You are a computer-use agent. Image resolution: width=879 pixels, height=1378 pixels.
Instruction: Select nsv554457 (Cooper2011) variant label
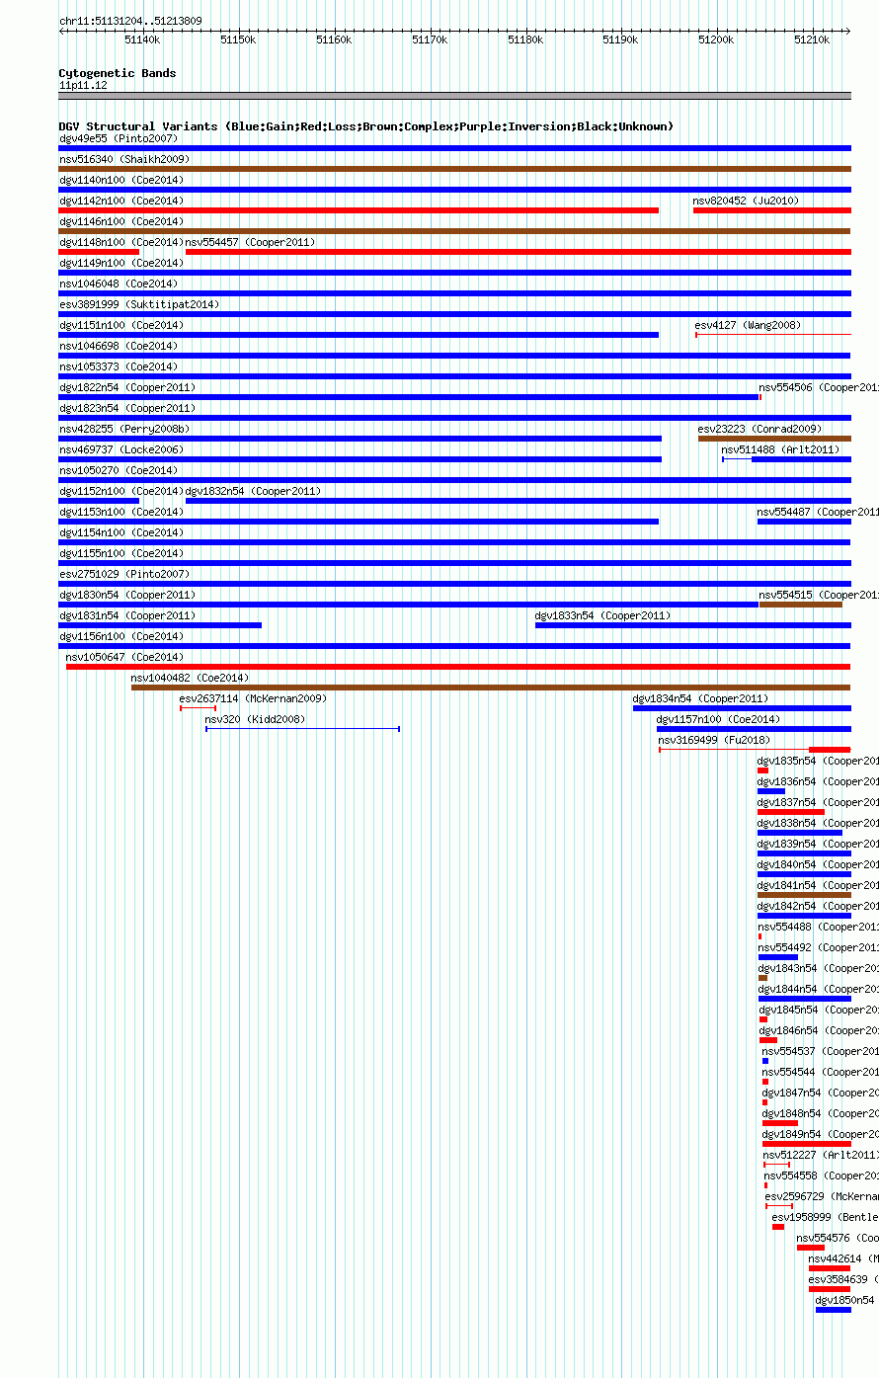click(x=251, y=242)
